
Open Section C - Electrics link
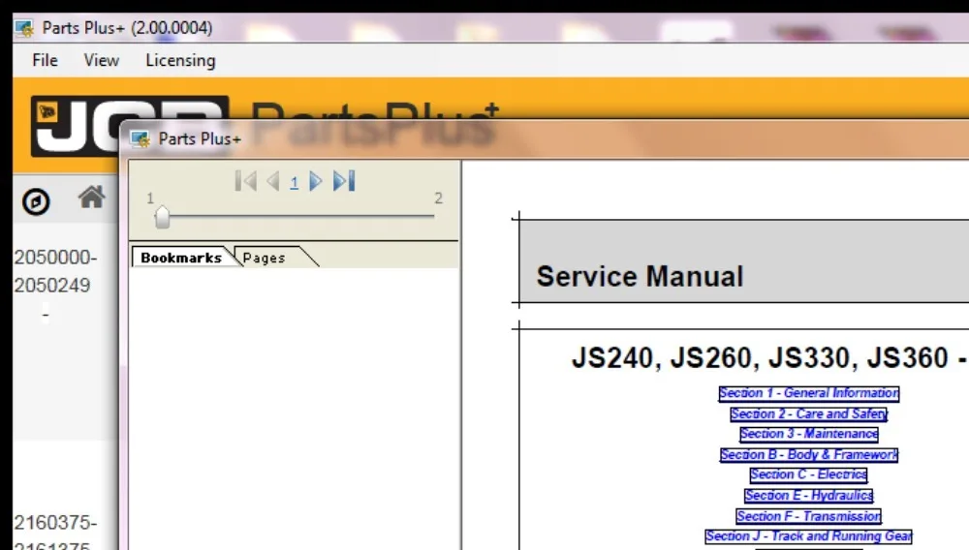tap(809, 474)
